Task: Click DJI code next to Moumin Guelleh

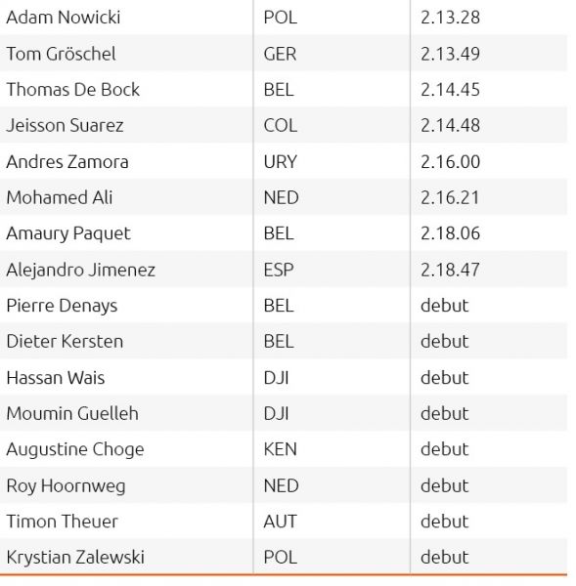Action: click(276, 414)
